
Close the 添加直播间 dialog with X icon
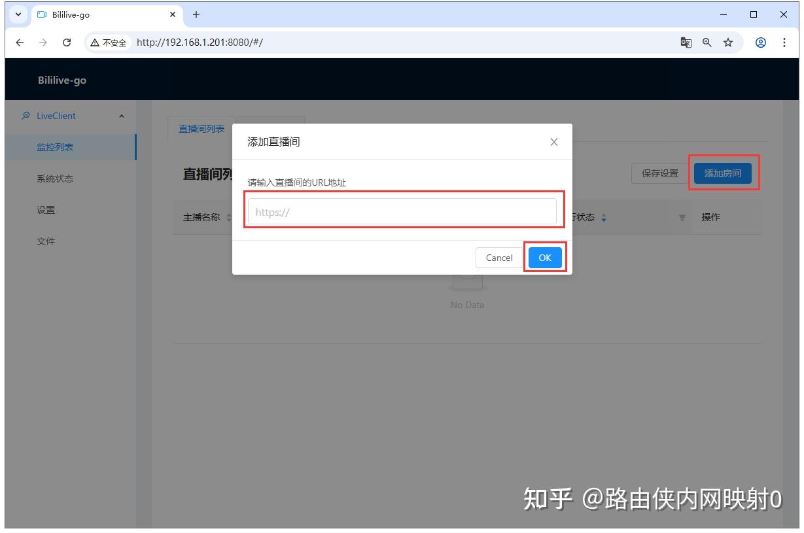coord(553,142)
